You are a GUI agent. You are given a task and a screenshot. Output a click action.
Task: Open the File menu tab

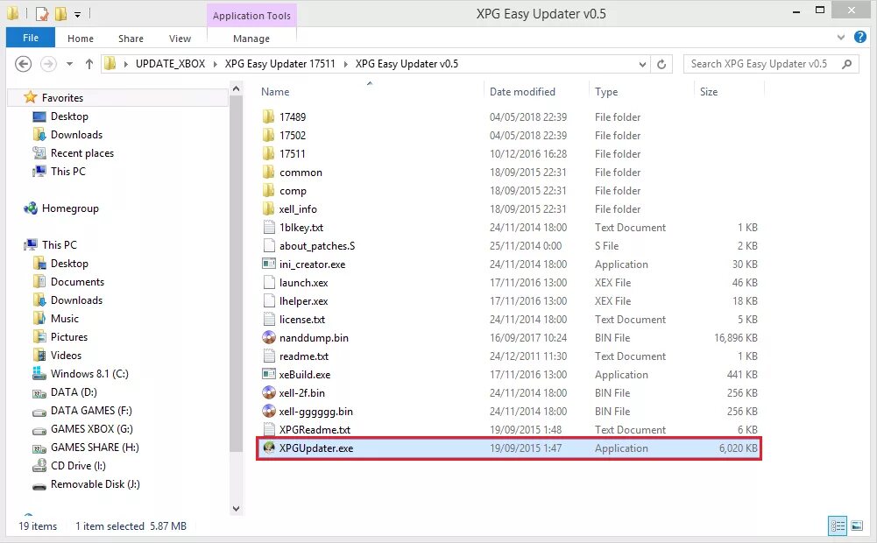pyautogui.click(x=31, y=38)
